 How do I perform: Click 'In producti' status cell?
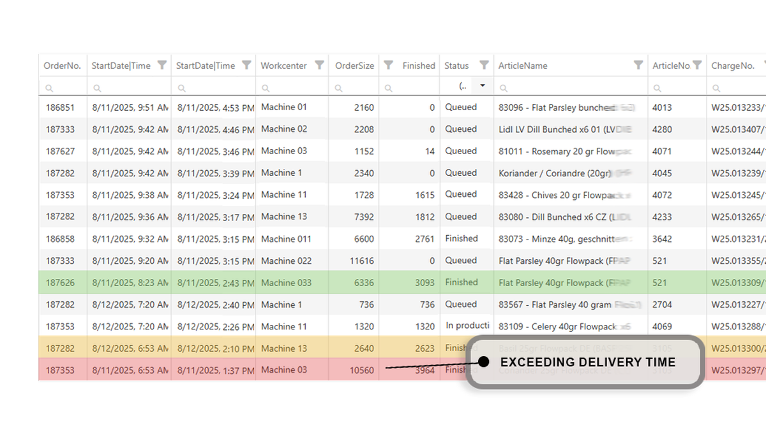coord(467,326)
